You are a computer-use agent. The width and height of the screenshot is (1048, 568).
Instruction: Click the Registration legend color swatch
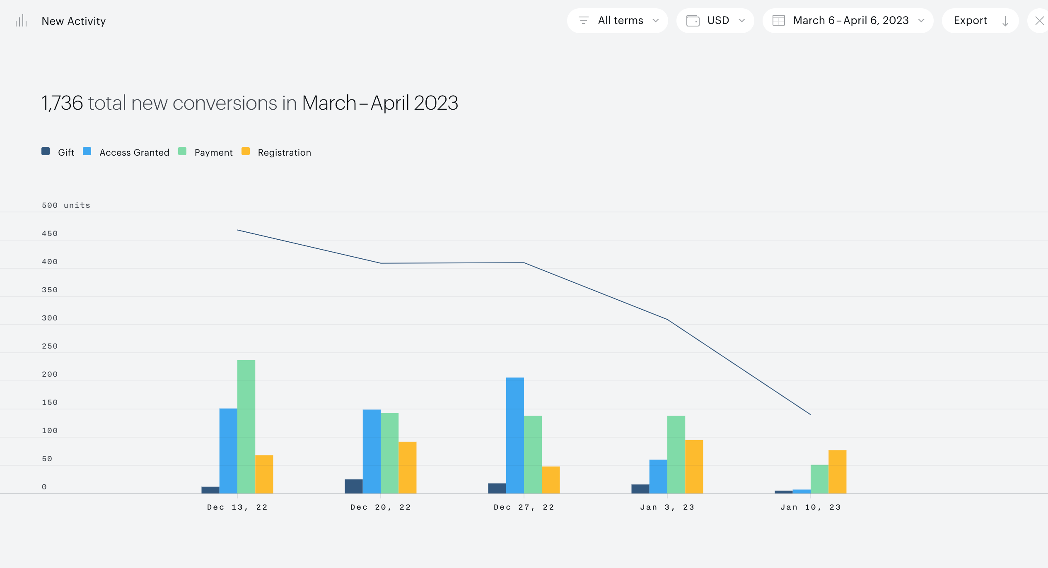pos(246,151)
